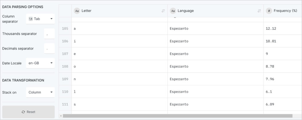Viewport: 302px width, 120px height.
Task: Click the Frequency (%) column header
Action: pyautogui.click(x=285, y=11)
